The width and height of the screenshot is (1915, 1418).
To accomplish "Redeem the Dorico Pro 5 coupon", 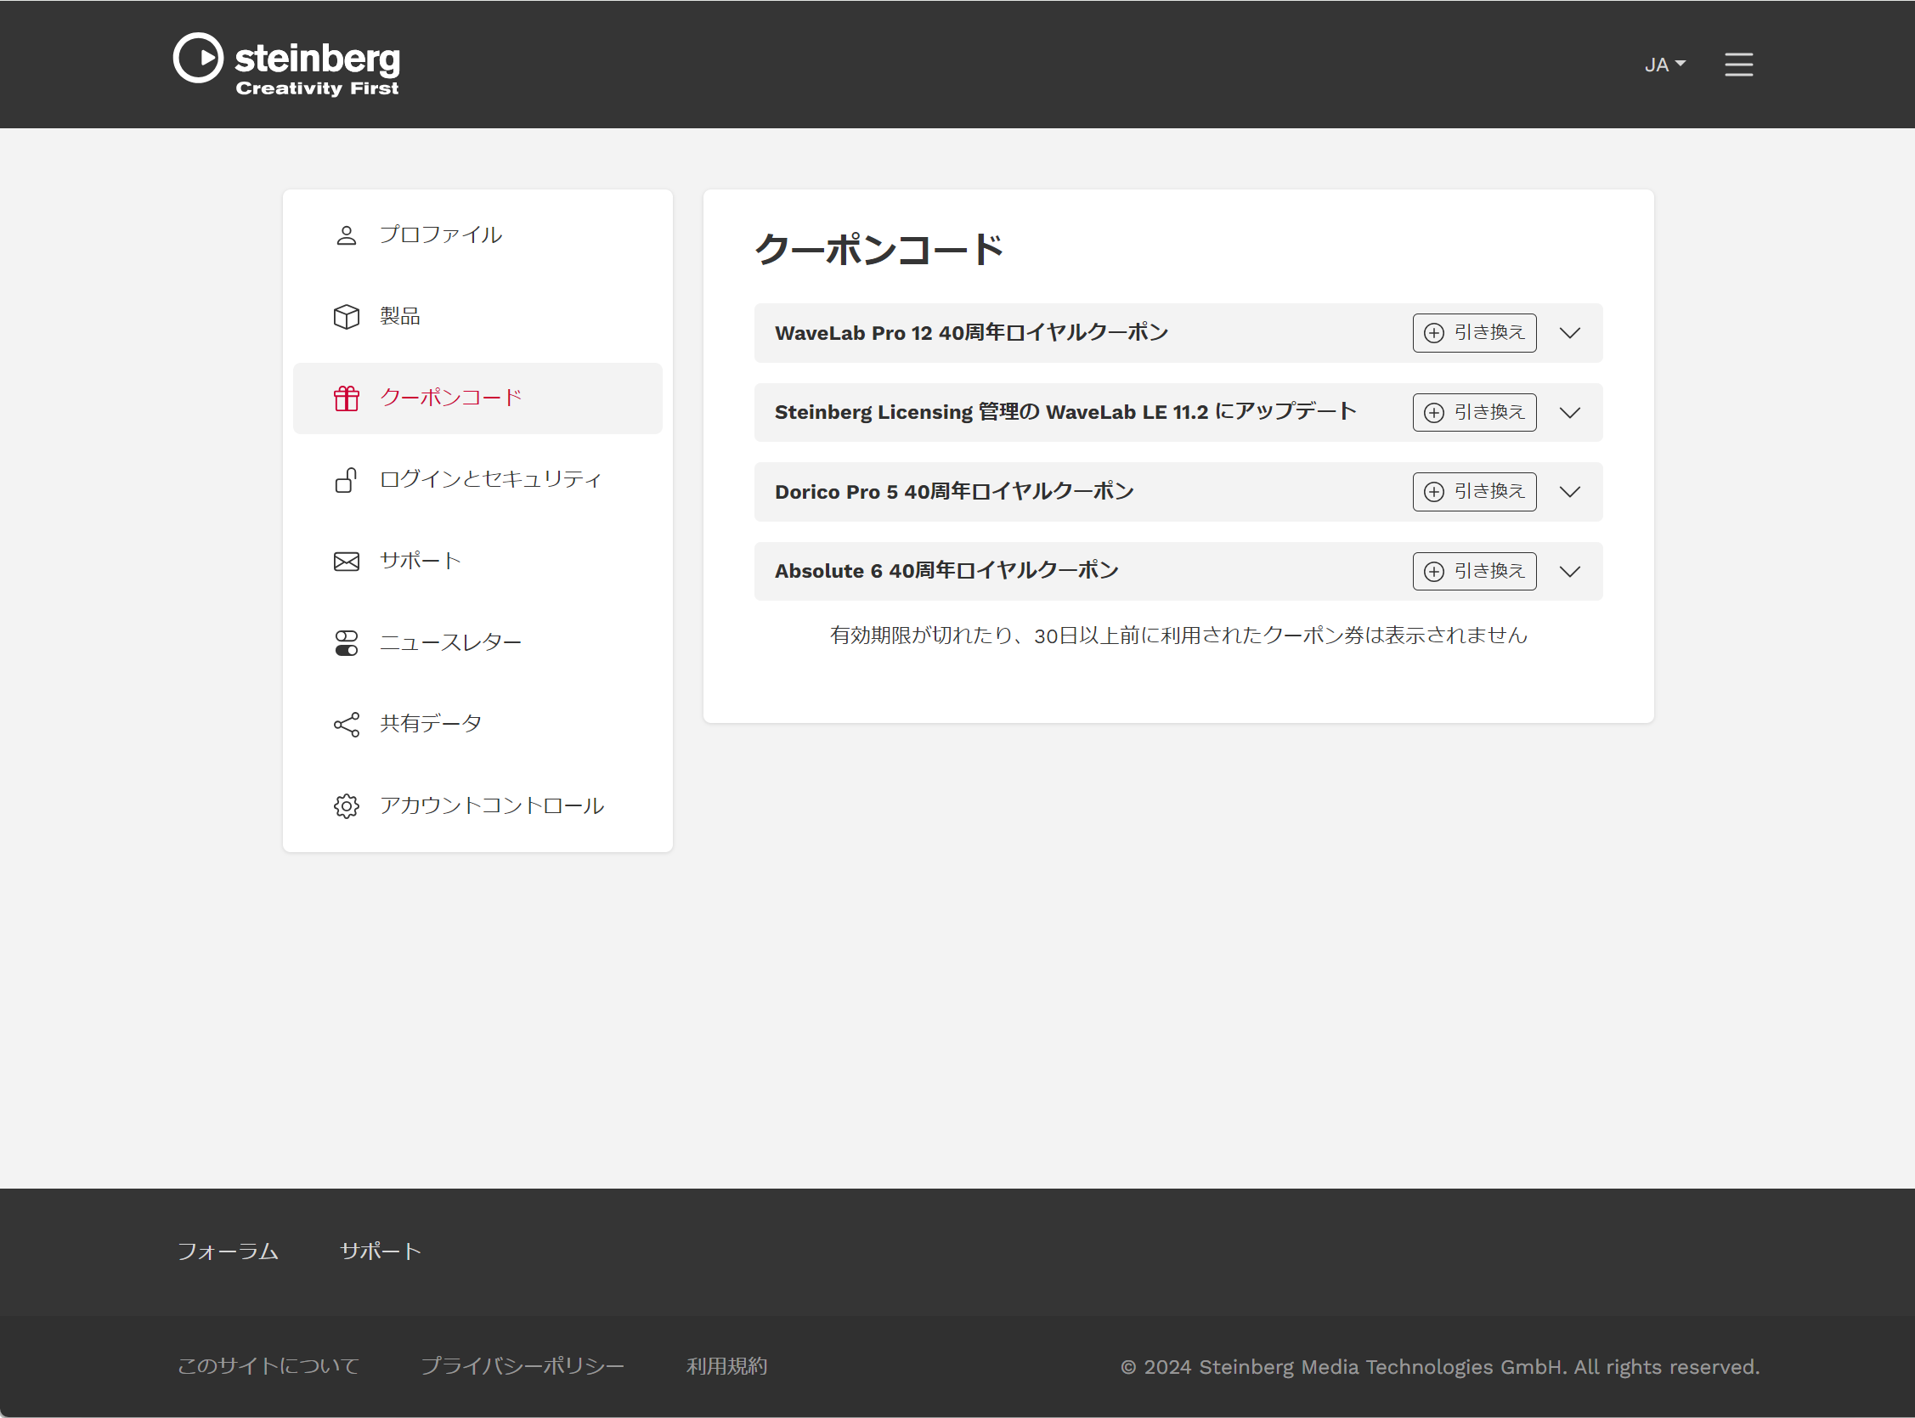I will (x=1474, y=492).
